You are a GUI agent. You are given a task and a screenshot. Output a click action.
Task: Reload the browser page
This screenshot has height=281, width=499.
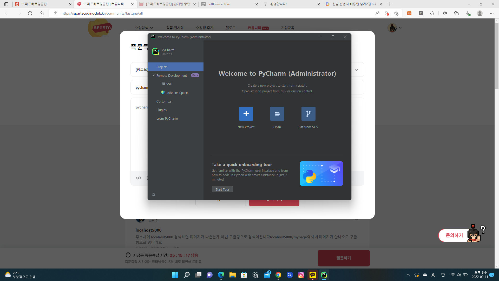click(x=30, y=13)
